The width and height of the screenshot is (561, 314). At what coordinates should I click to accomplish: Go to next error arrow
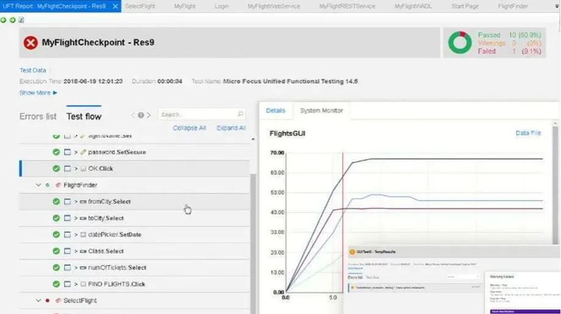pos(149,115)
